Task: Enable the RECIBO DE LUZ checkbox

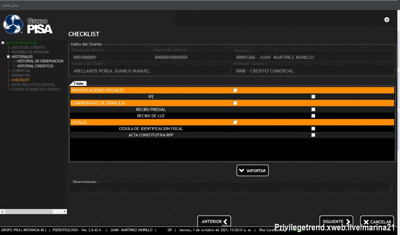Action: [x=313, y=116]
